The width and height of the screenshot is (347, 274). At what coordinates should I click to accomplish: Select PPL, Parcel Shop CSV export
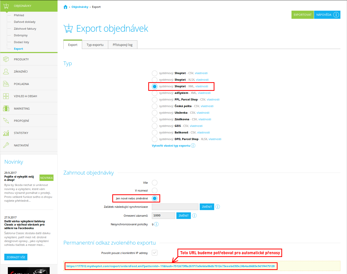pos(155,100)
